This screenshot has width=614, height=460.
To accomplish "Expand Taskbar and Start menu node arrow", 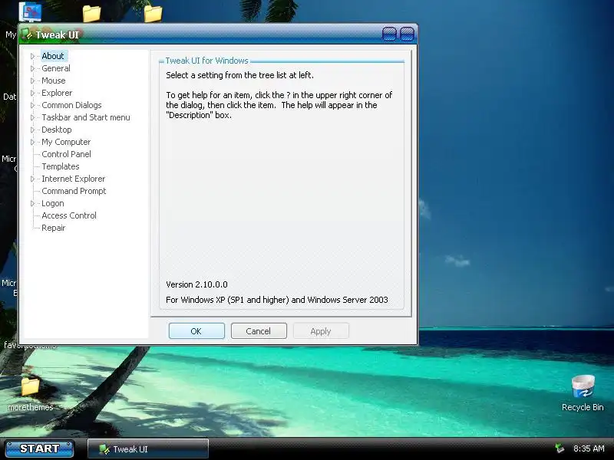I will [33, 117].
